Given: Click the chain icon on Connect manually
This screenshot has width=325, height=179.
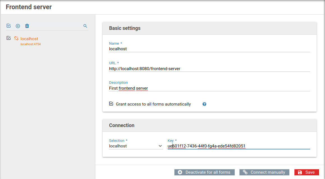Looking at the screenshot, I should (x=245, y=172).
